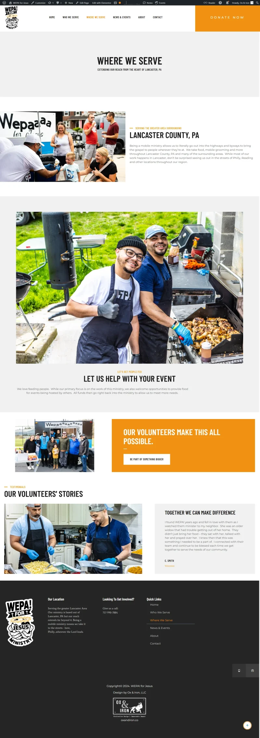260x738 pixels.
Task: Open the Yoast SEO icon in admin bar
Action: (115, 3)
